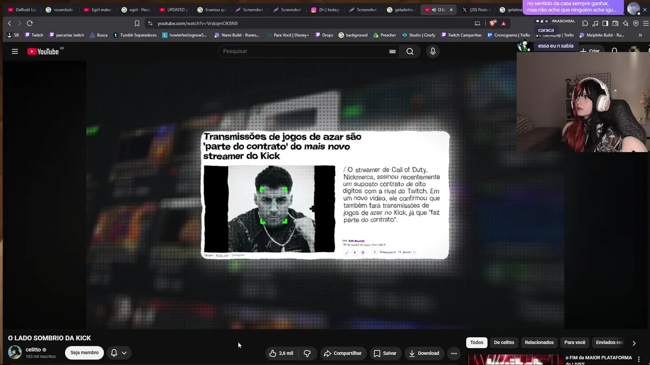
Task: Open the Malphite Build bookmark
Action: 601,35
